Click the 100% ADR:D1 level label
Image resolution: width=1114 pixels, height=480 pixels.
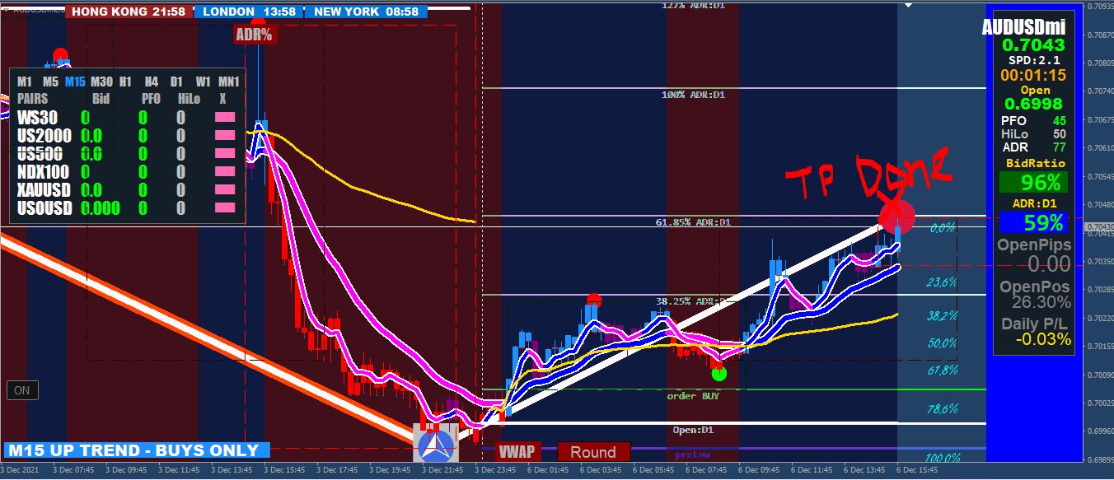click(x=693, y=95)
